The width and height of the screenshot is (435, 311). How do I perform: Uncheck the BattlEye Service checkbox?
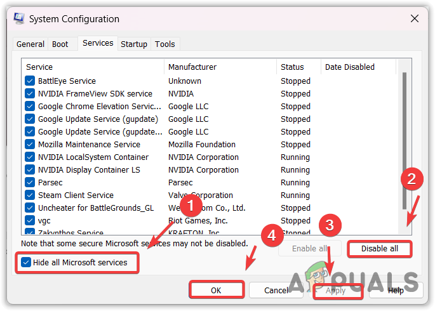coord(30,81)
